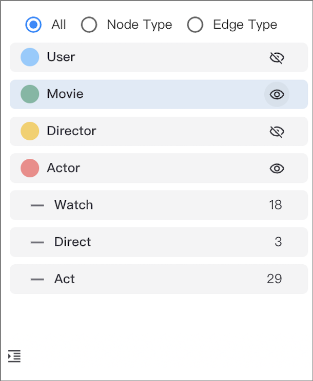Click the green Movie color circle
Viewport: 313px width, 381px height.
30,94
